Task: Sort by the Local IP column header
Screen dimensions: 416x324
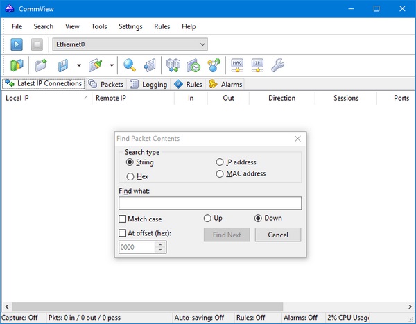Action: tap(46, 98)
